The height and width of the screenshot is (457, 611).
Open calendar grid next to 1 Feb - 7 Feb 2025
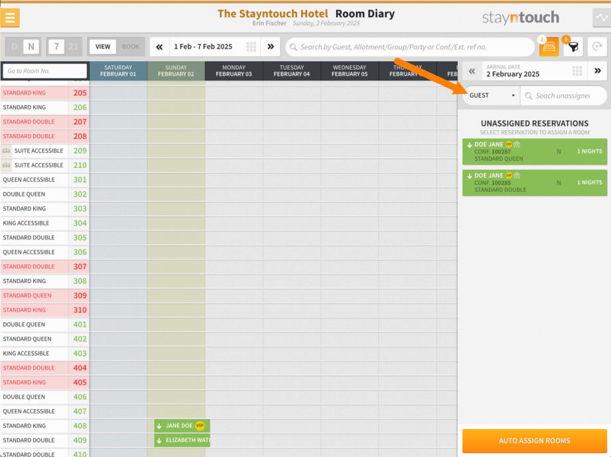[x=251, y=46]
